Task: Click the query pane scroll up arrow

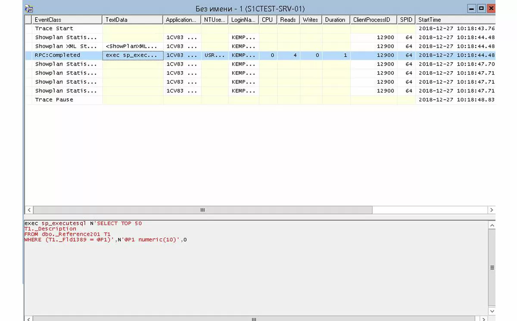Action: point(492,225)
